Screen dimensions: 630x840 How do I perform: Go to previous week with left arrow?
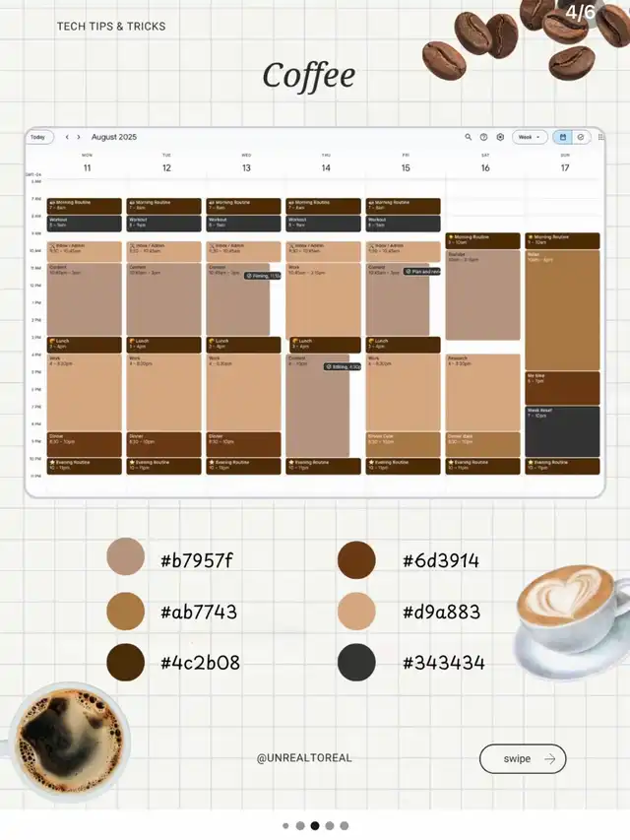pyautogui.click(x=67, y=137)
